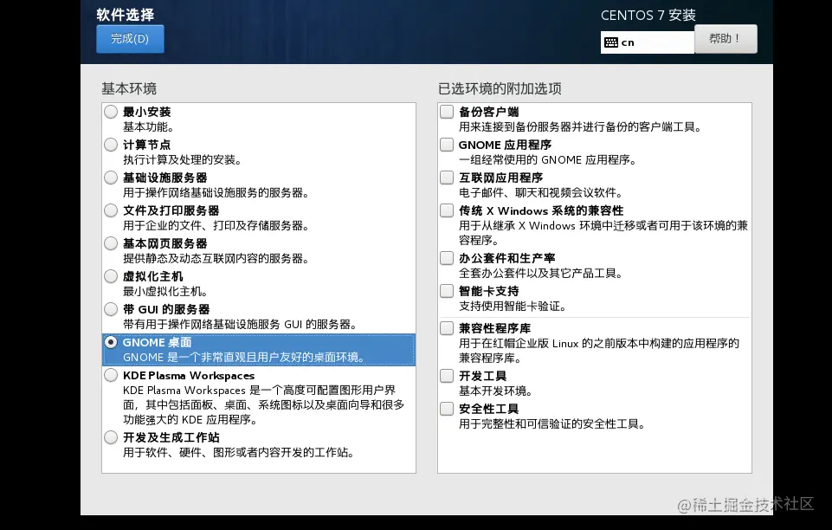
Task: Select the 计算节点 radio button
Action: pyautogui.click(x=111, y=145)
